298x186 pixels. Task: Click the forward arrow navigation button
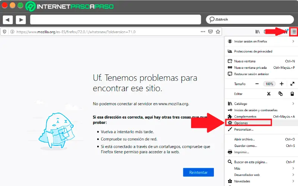coord(21,20)
